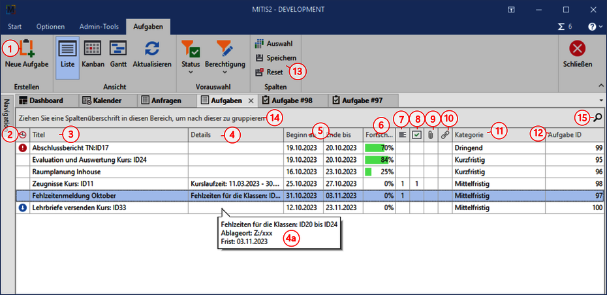
Task: Collapse the ribbon with chevron
Action: point(600,85)
